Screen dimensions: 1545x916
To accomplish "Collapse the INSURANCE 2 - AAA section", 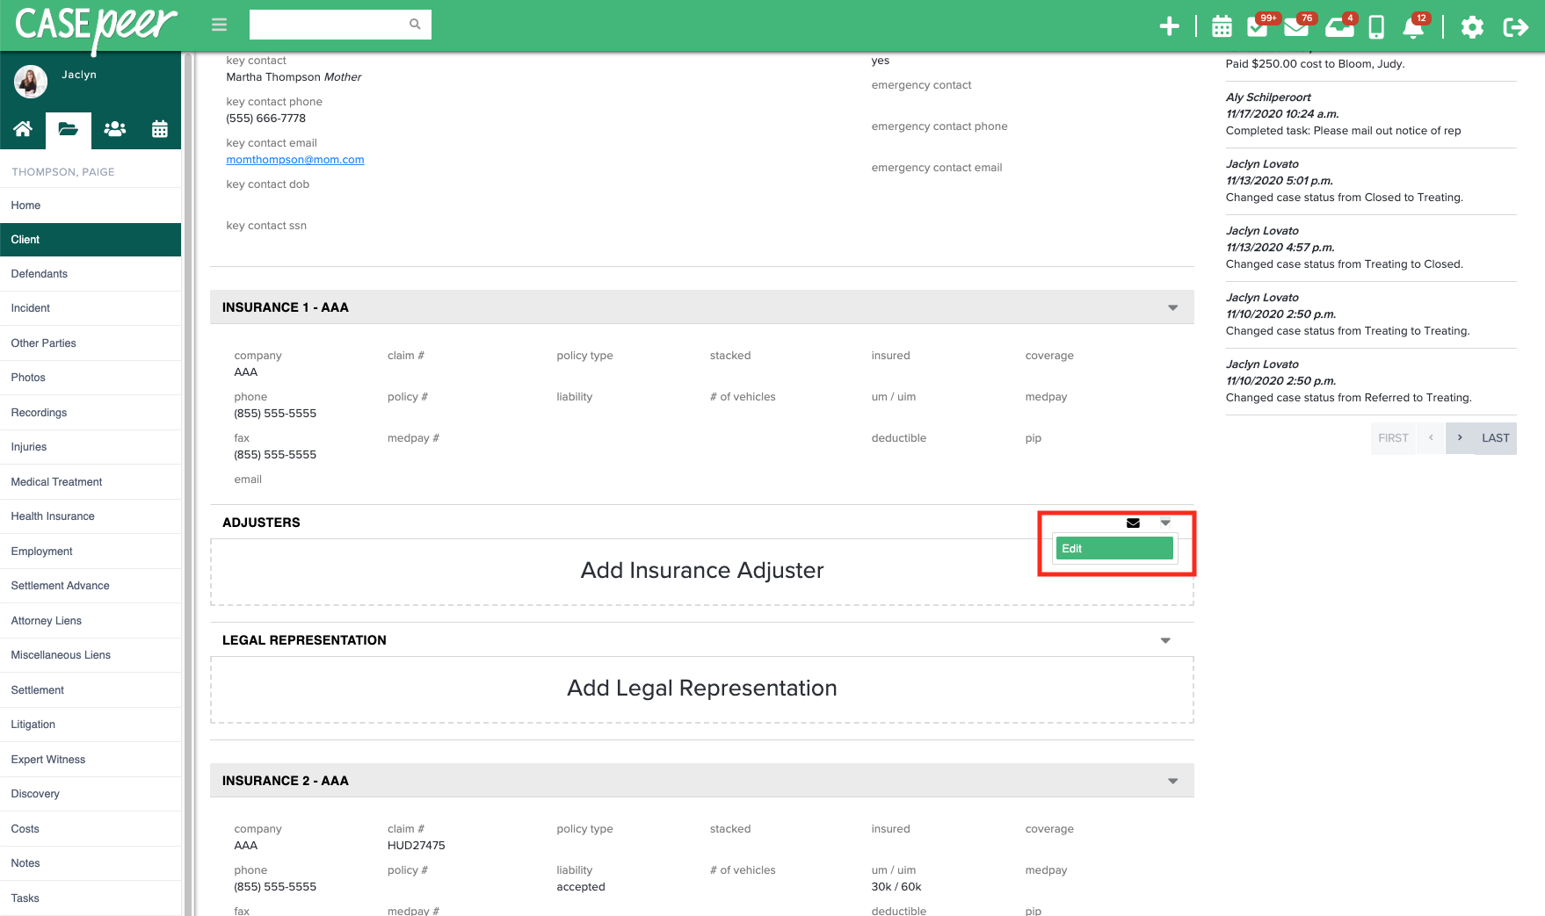I will tap(1172, 780).
